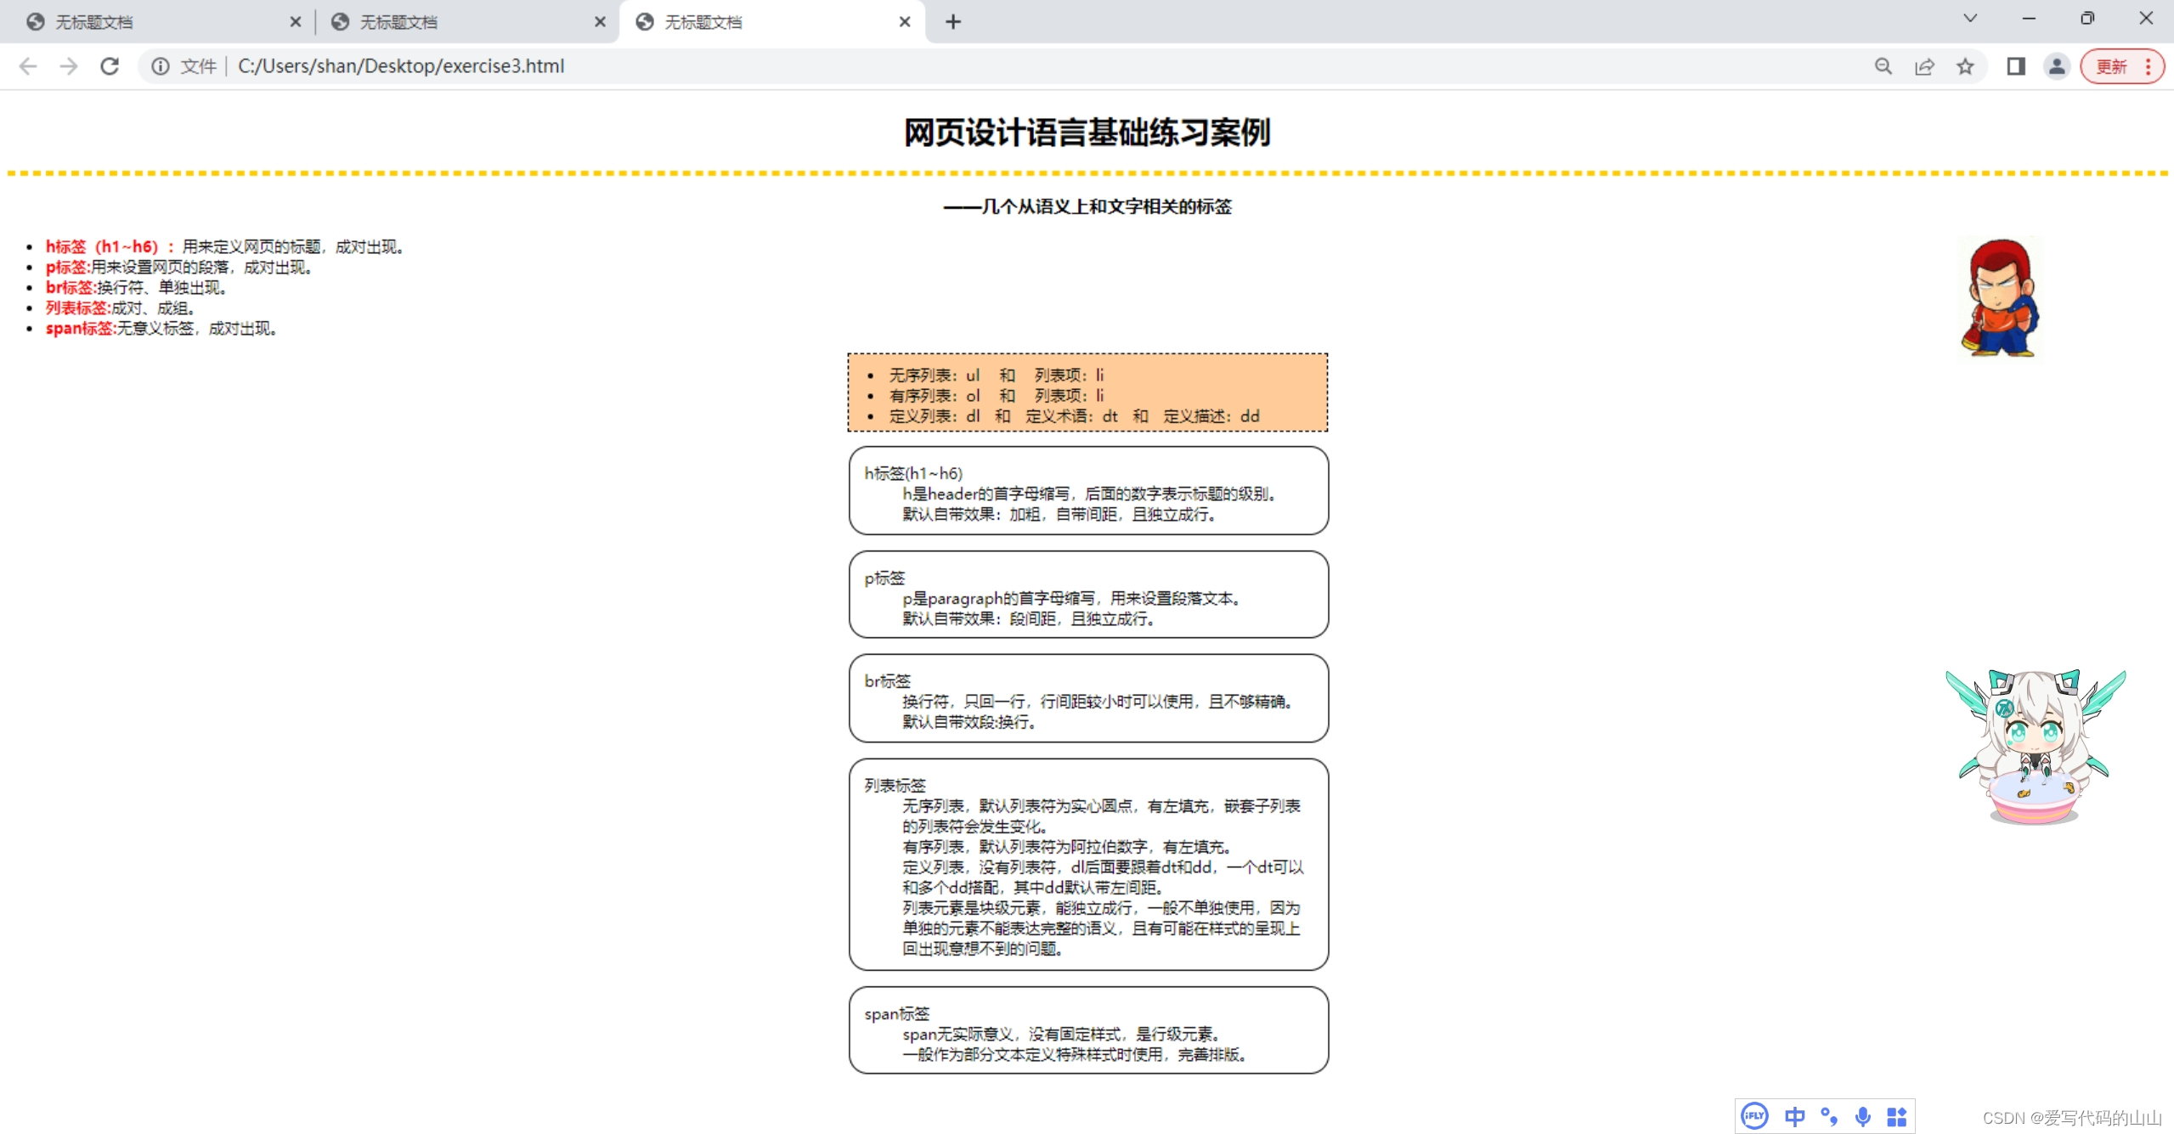Click the forward navigation arrow
The height and width of the screenshot is (1134, 2174).
[x=69, y=66]
